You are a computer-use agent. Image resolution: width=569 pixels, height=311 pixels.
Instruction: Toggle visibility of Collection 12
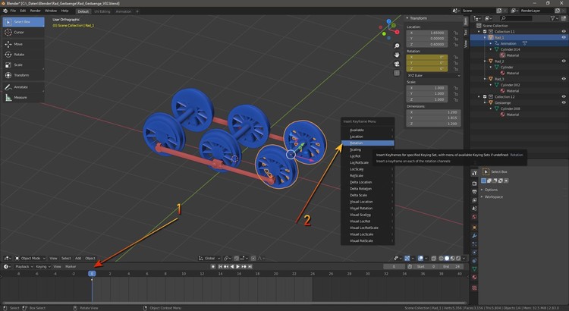tap(563, 96)
